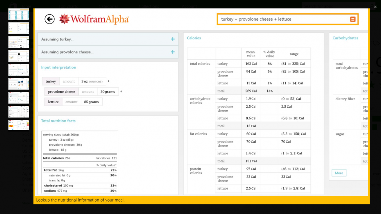Select the 'lettuce' chip in Input interpretation

point(53,102)
